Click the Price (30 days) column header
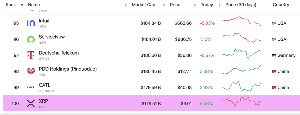Screen dimensions: 300x115 (241, 5)
